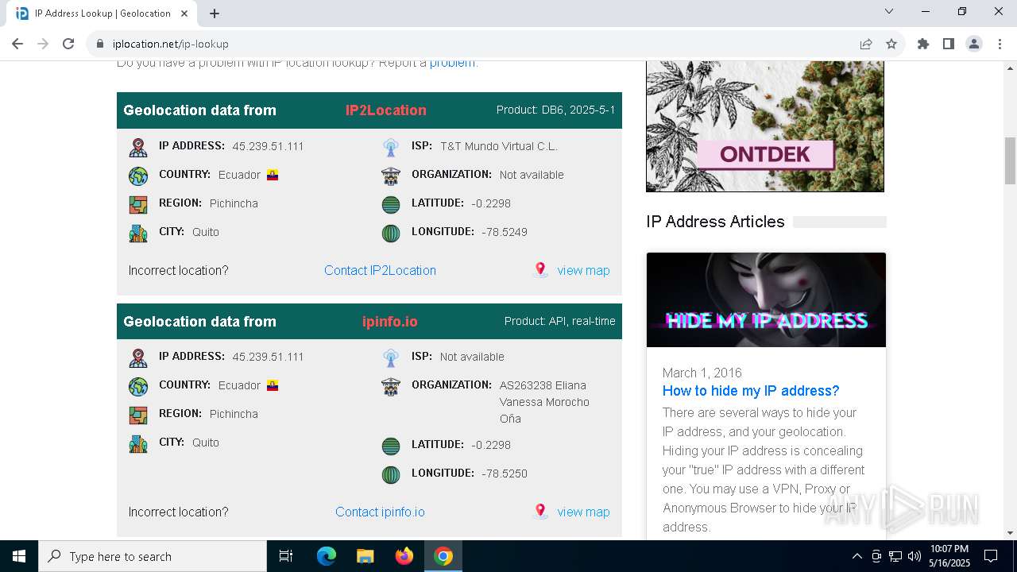The height and width of the screenshot is (572, 1017).
Task: Open the network tray icon
Action: coord(895,556)
